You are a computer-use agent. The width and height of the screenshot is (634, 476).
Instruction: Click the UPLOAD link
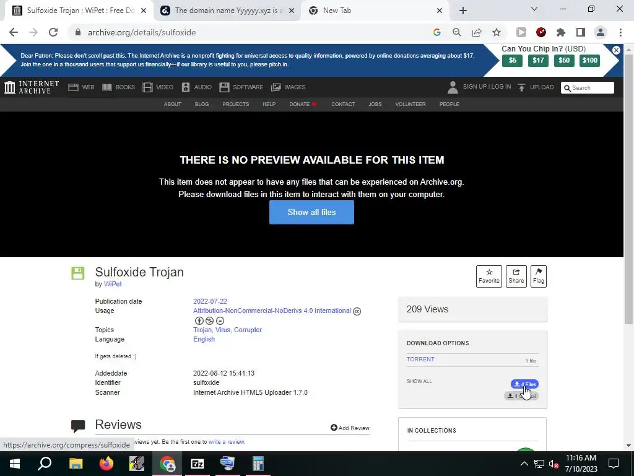coord(536,87)
